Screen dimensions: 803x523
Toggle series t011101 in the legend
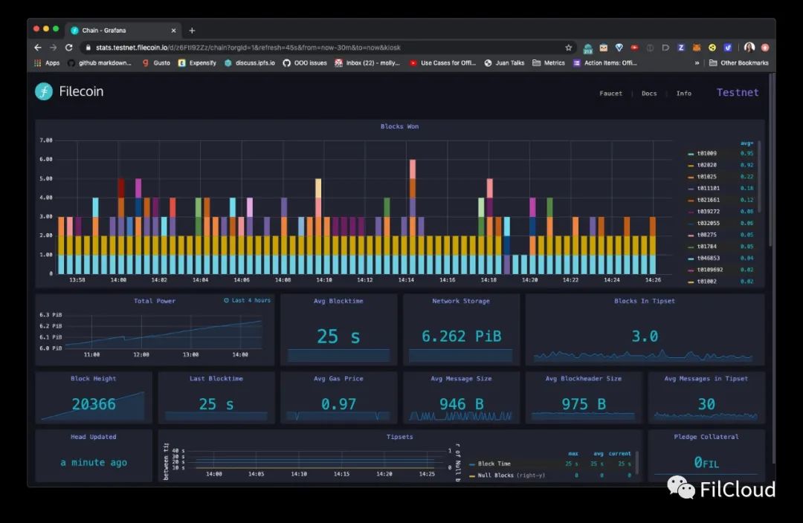pos(709,188)
